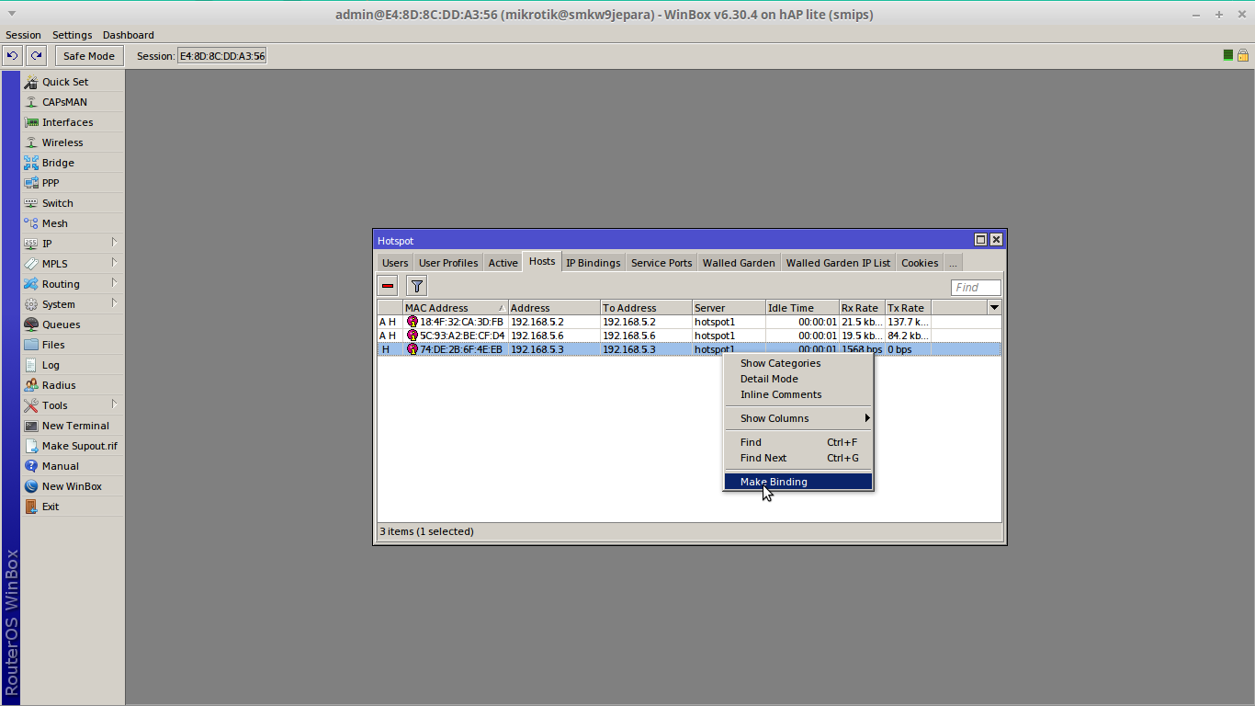The height and width of the screenshot is (706, 1255).
Task: Open the Manual help icon
Action: click(x=31, y=466)
